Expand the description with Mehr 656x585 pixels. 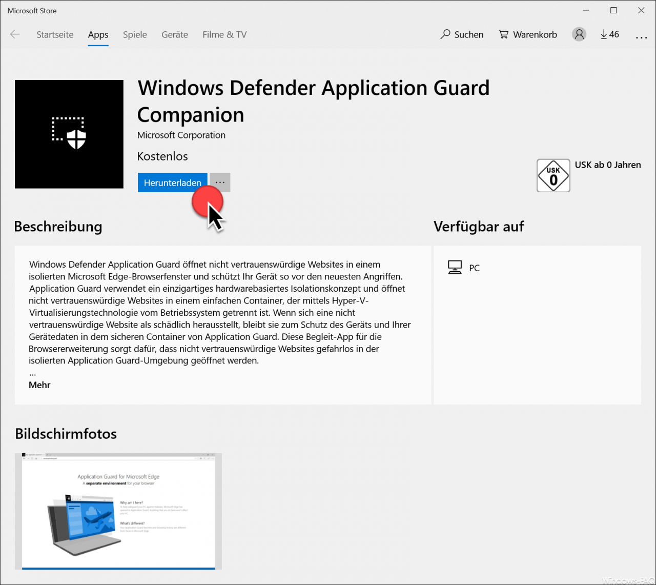(x=39, y=385)
